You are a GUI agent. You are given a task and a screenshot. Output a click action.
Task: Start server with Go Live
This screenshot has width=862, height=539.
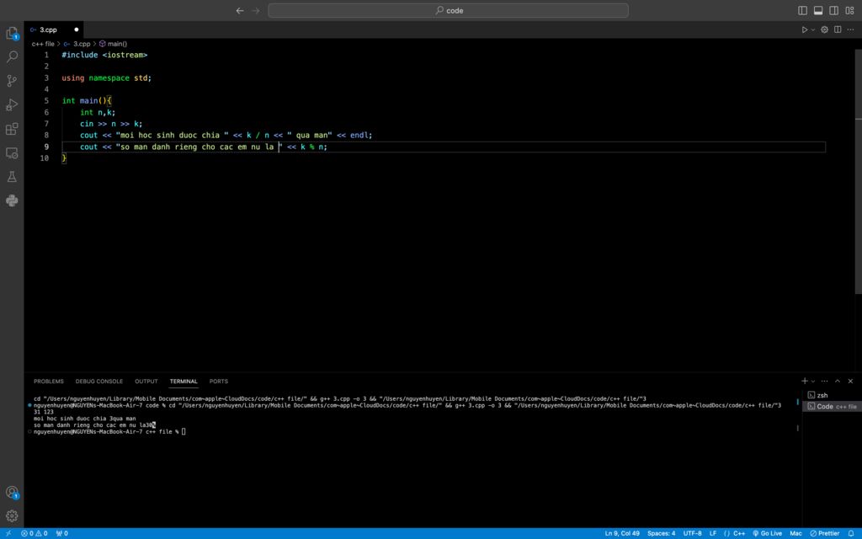tap(767, 533)
